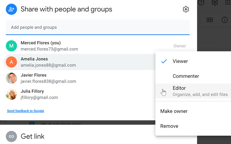Open the help question mark icon

[x=201, y=3]
